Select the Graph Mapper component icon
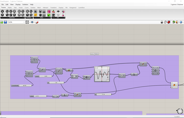Image resolution: width=184 pixels, height=118 pixels. pos(44,11)
